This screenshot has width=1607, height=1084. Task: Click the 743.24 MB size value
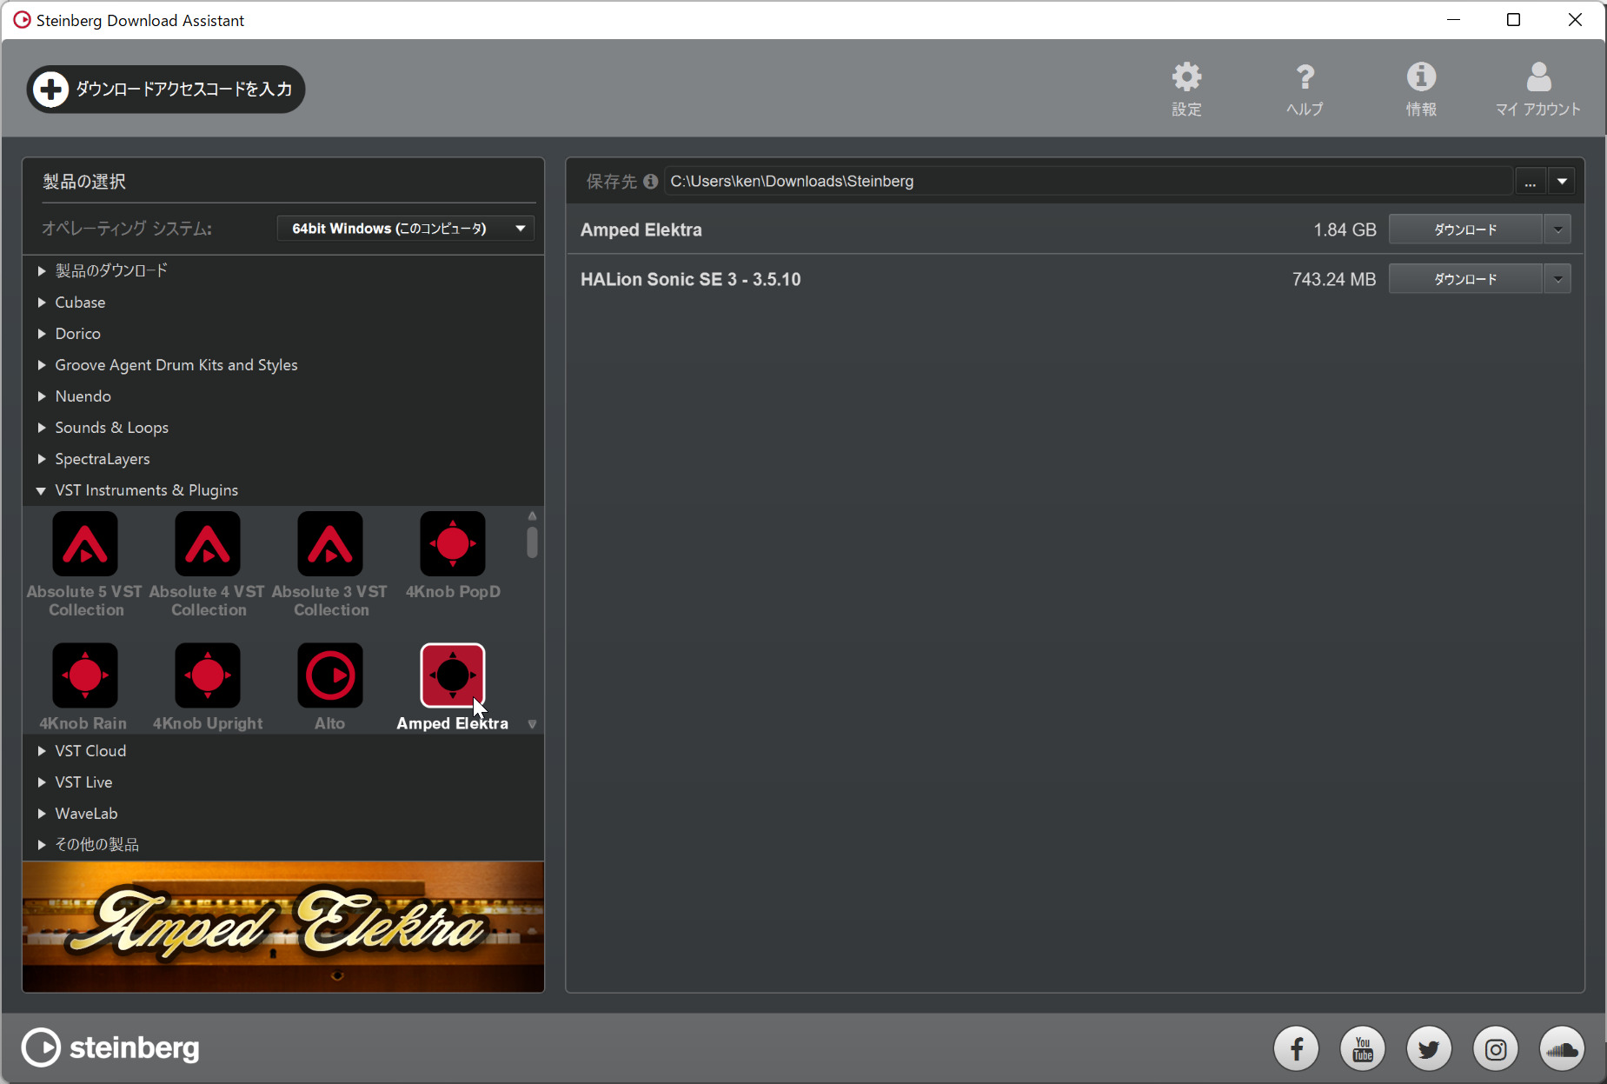[x=1334, y=280]
